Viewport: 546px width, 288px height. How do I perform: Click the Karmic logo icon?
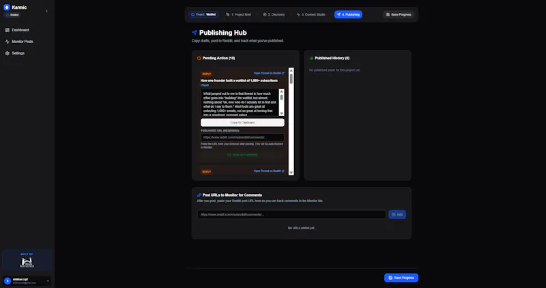click(7, 8)
